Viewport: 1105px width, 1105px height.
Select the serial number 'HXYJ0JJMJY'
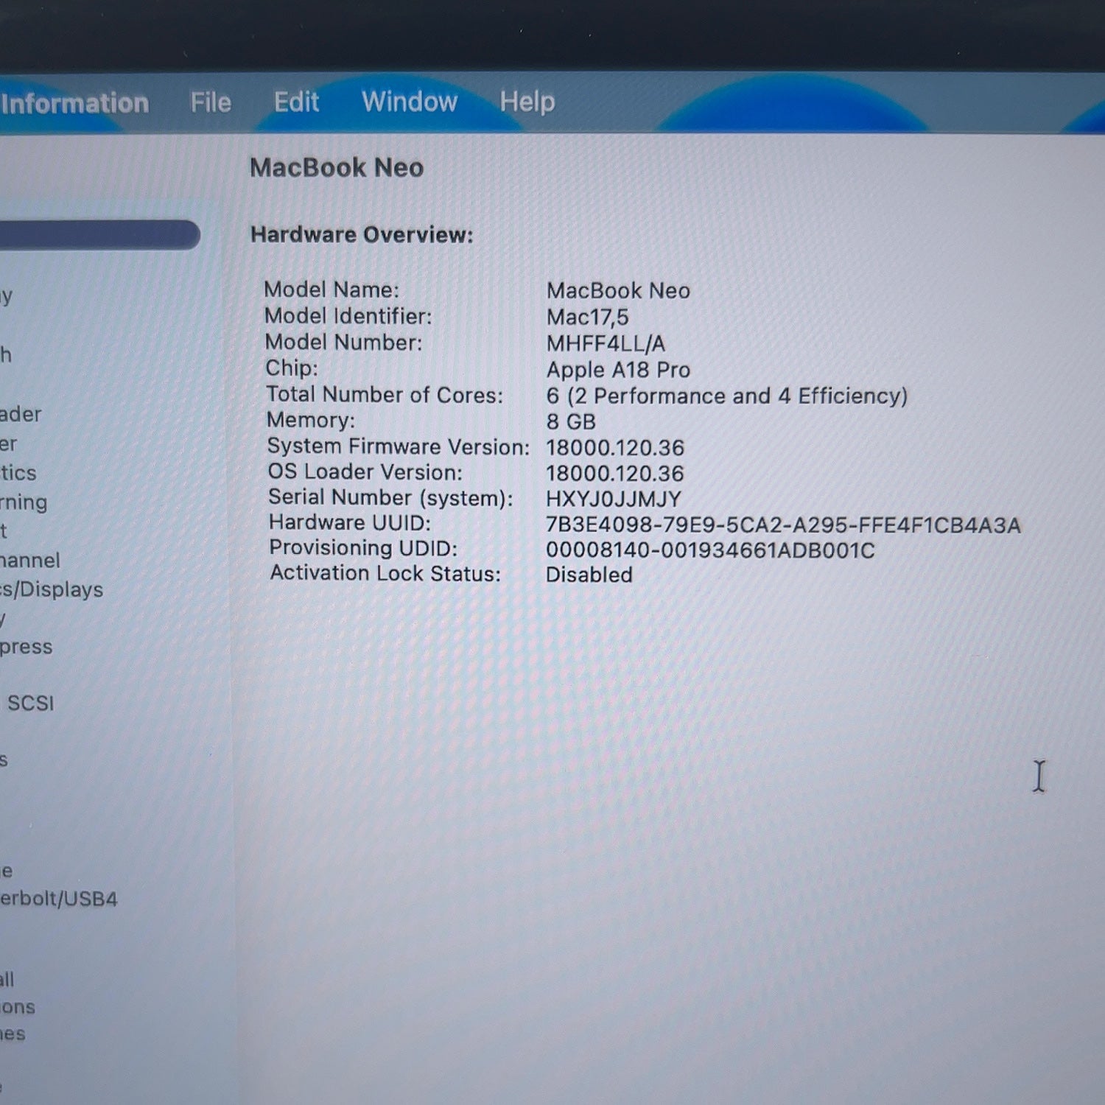pos(614,499)
